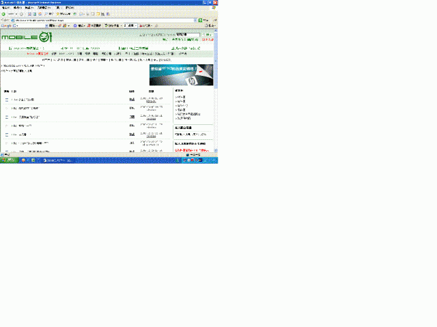Click the green Go button beside address bar

(203, 20)
